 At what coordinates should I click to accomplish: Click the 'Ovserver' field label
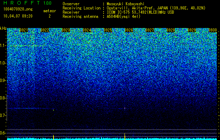pos(71,4)
